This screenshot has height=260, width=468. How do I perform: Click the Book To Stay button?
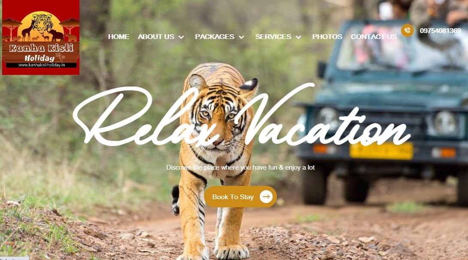[x=240, y=197]
